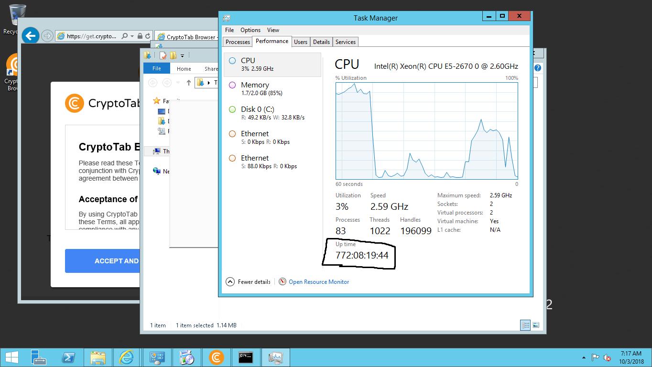Switch to the Services tab
Viewport: 652px width, 367px height.
(346, 42)
